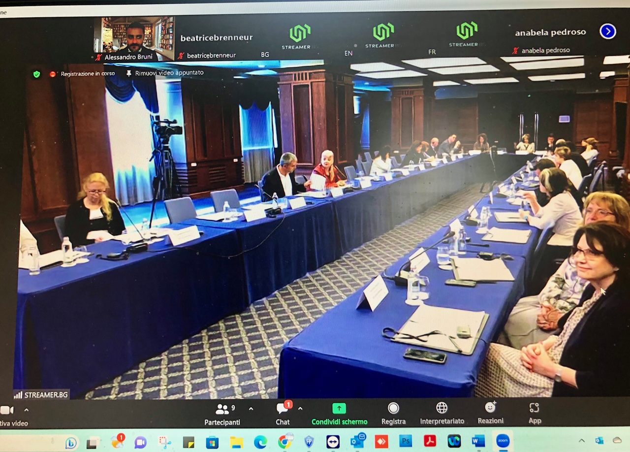
Task: Click Rimuovi video appuntato
Action: tap(164, 73)
